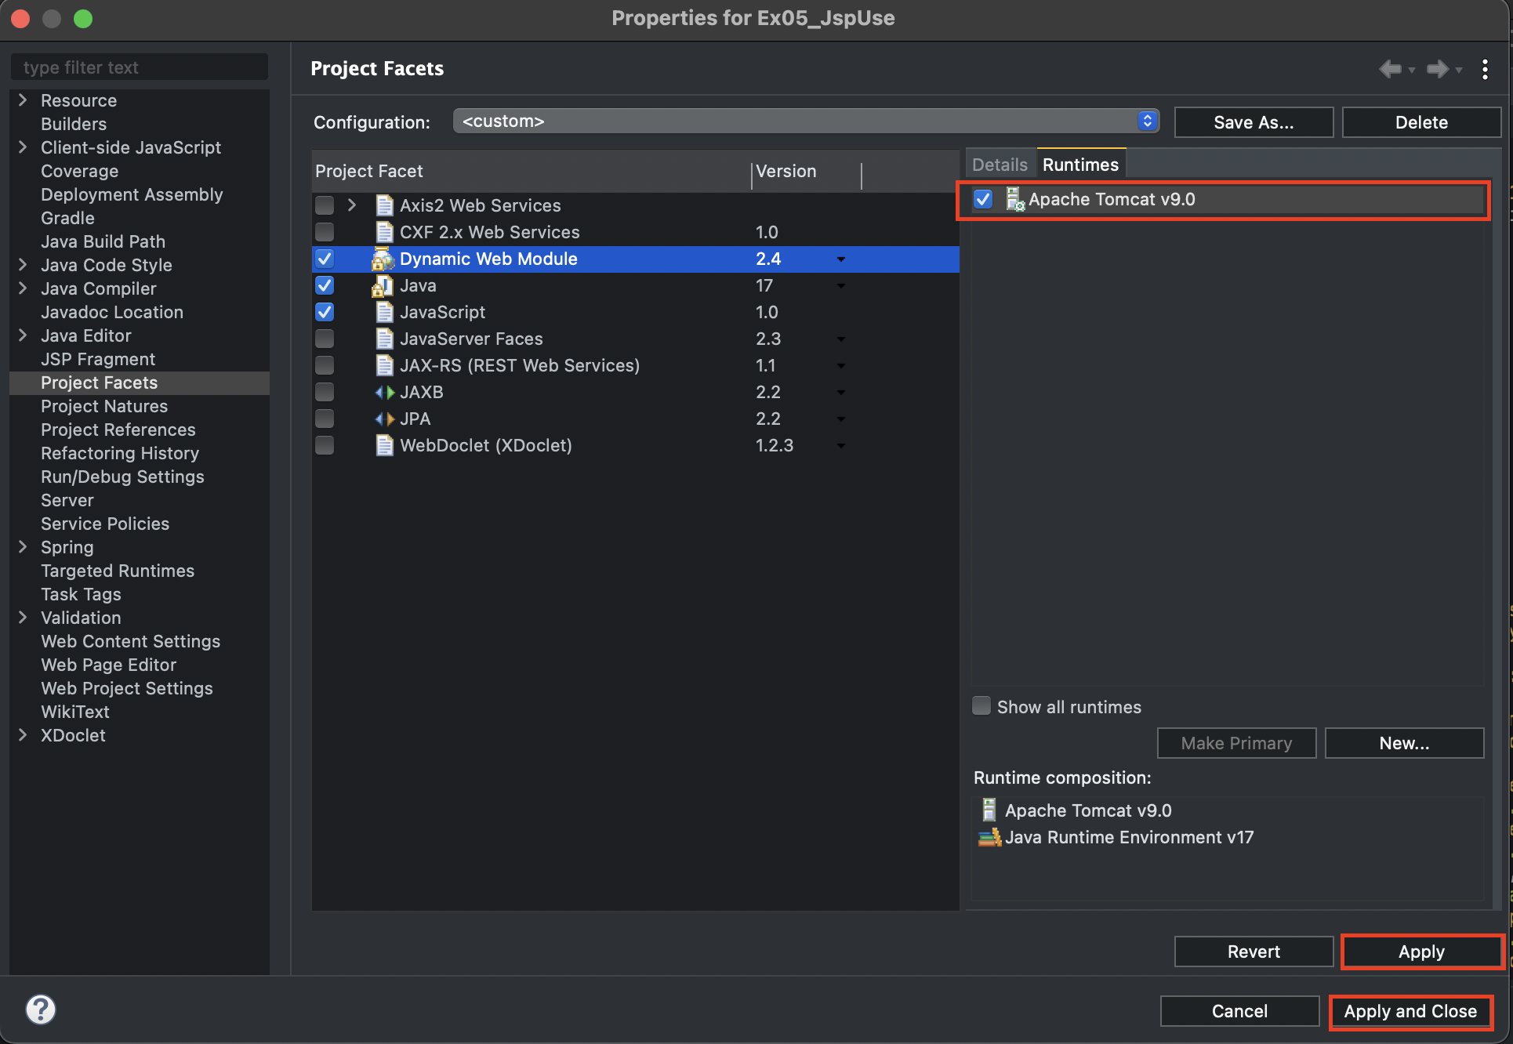The image size is (1513, 1044).
Task: Expand the Java Compiler node
Action: [23, 288]
